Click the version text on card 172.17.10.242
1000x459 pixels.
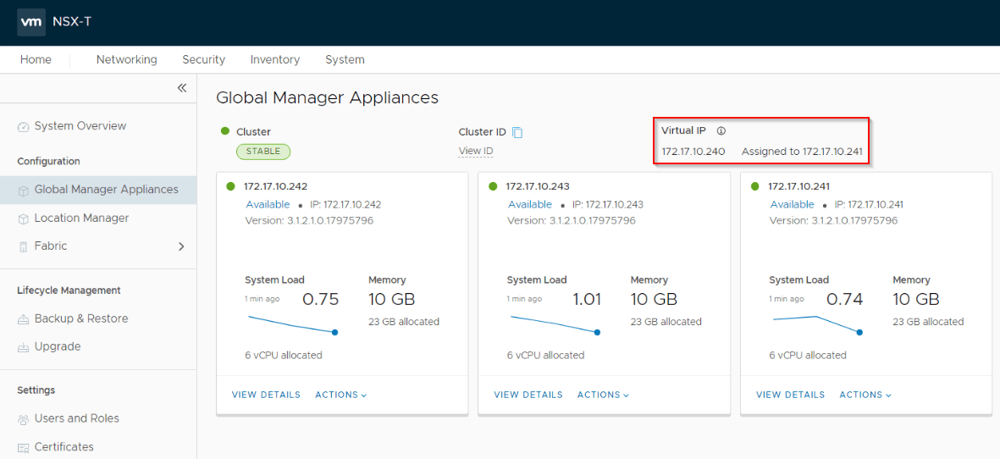point(309,220)
